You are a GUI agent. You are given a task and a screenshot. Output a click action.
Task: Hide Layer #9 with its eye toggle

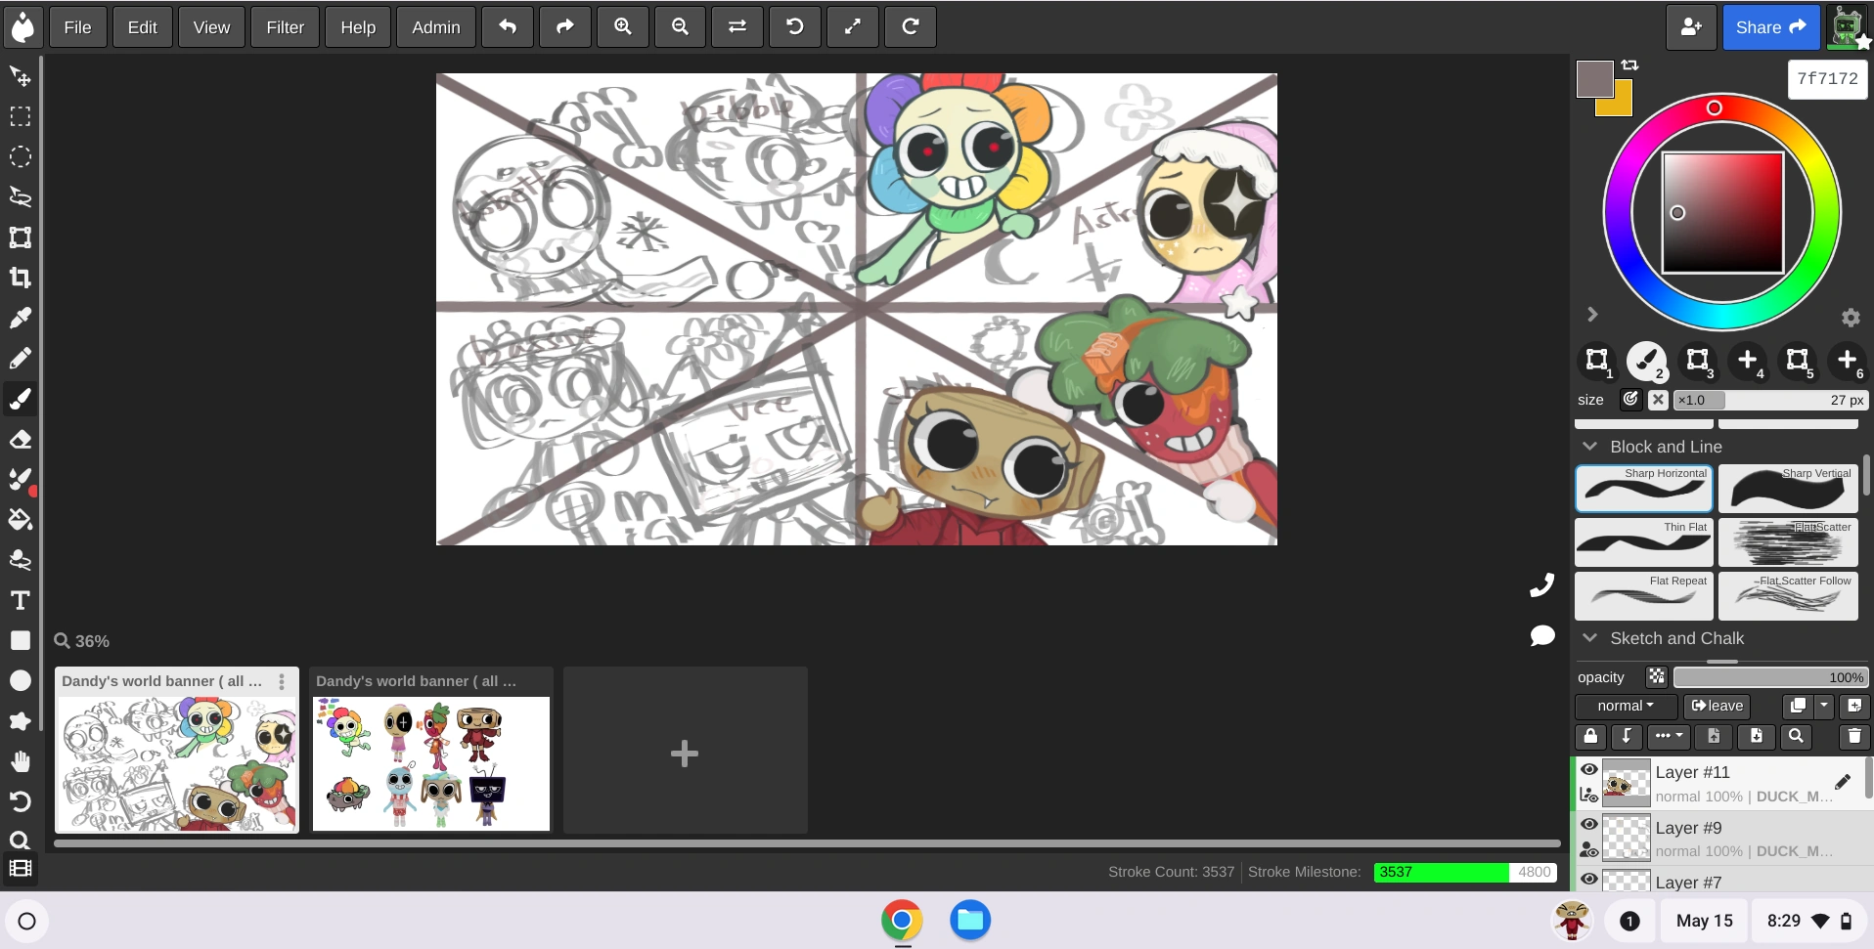[1589, 824]
